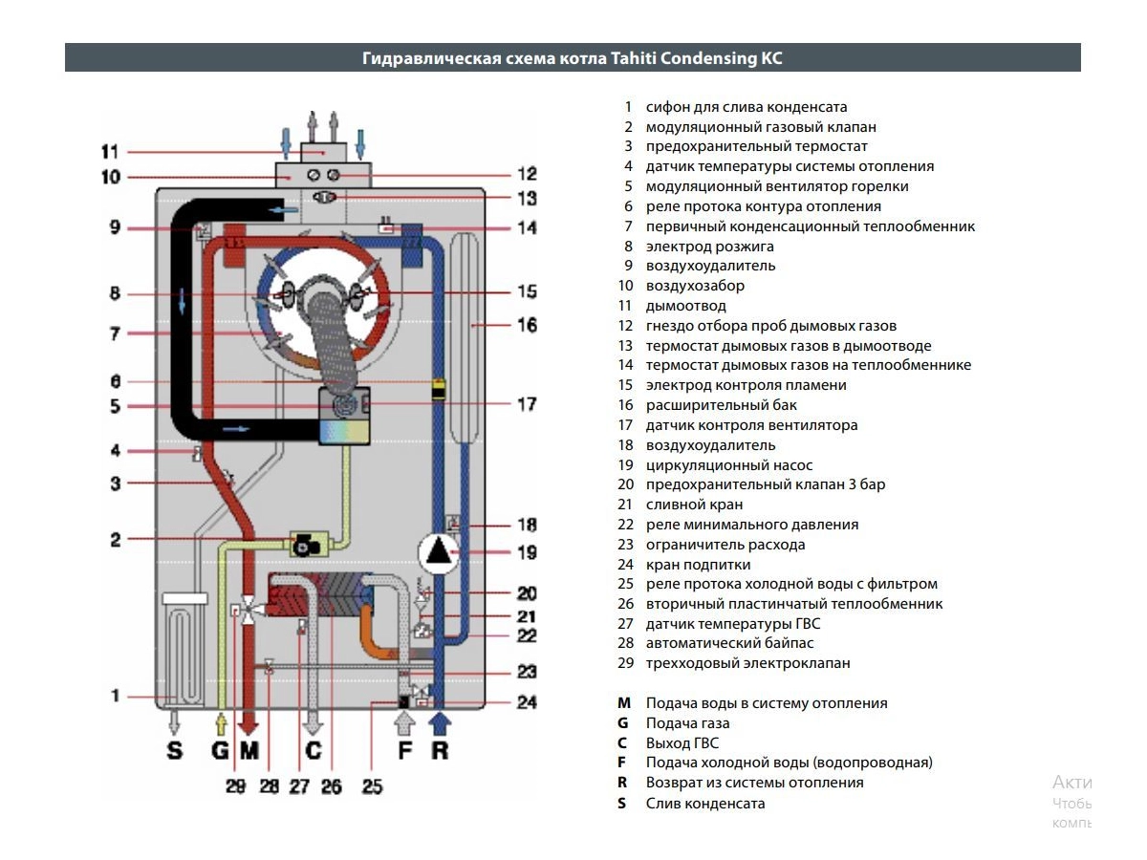Click legend entry 'датчик контроля вентилятора'
Screen dimensions: 1147x860
tap(752, 425)
